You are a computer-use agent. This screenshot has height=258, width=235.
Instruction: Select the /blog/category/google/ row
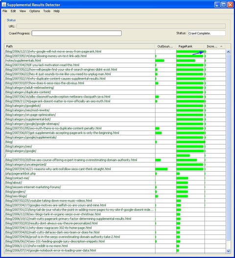click(x=115, y=151)
